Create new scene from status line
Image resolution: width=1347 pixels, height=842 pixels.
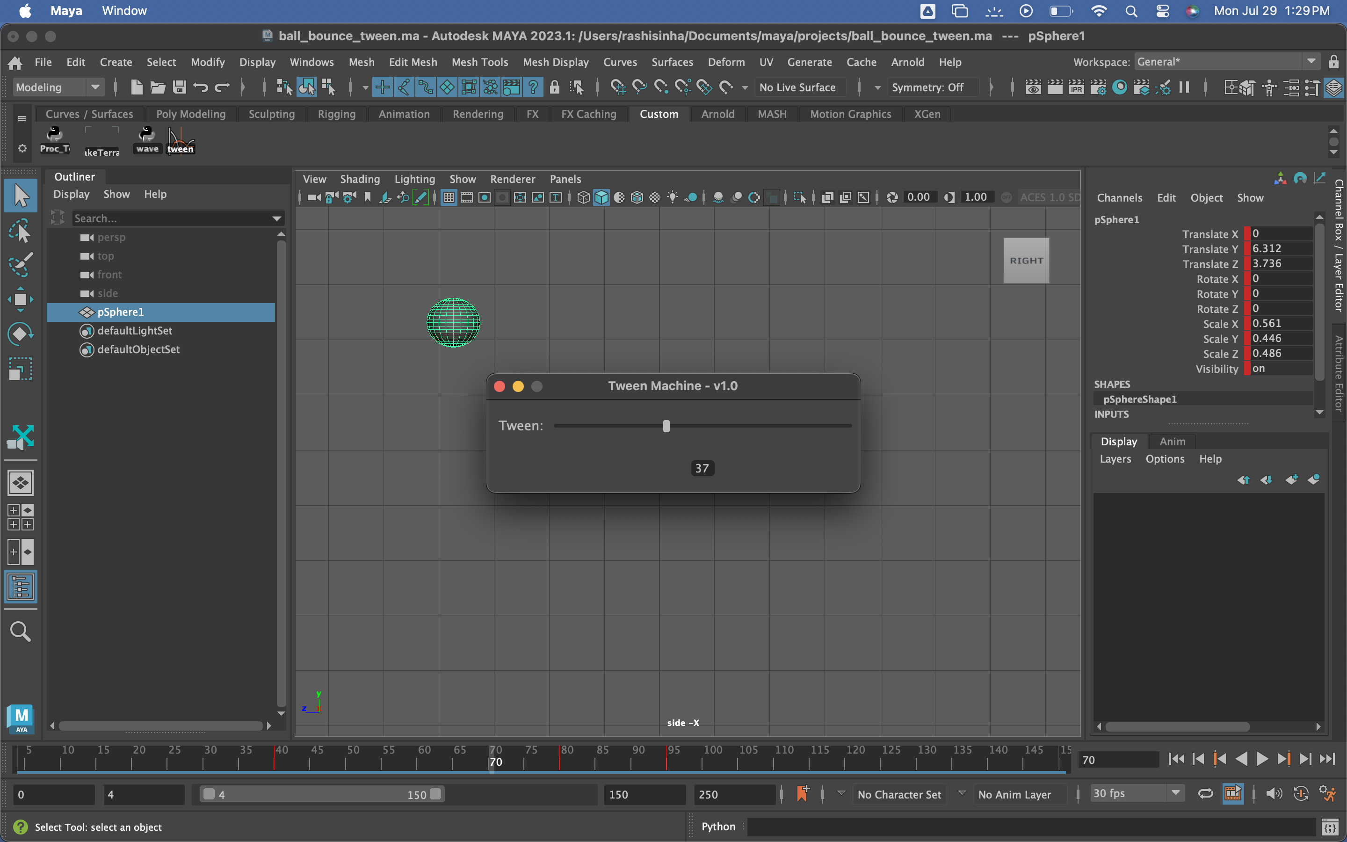coord(137,87)
